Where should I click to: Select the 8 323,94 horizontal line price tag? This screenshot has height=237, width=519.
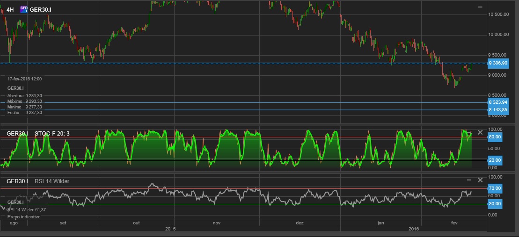click(x=498, y=102)
